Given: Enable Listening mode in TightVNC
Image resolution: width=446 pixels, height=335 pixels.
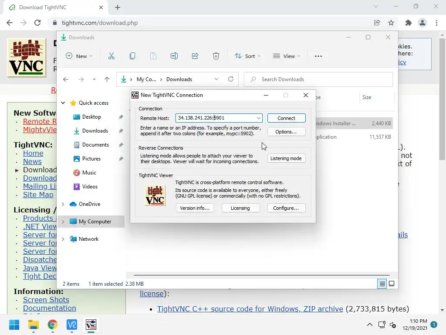Looking at the screenshot, I should pos(287,158).
